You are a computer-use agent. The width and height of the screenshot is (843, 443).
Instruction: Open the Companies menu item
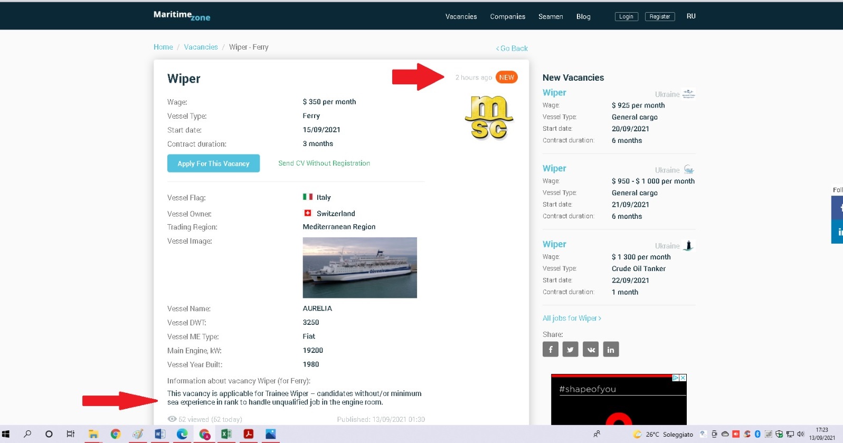coord(507,16)
